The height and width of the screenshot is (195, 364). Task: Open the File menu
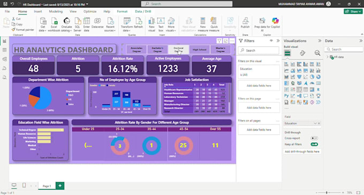(7, 11)
